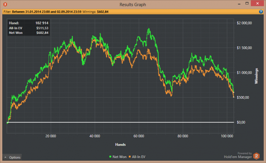Click the $0,00 axis label

coord(241,122)
